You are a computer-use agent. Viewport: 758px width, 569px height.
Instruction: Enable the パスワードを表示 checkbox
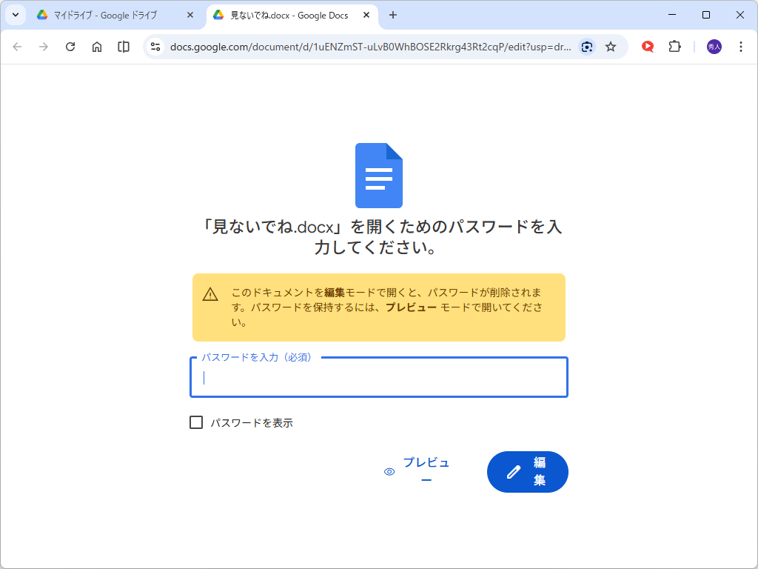coord(196,422)
